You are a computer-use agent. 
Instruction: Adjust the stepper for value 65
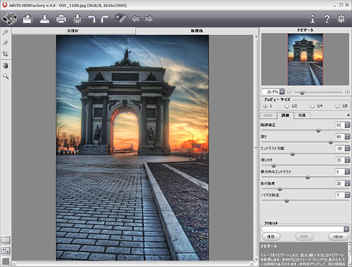[x=347, y=125]
